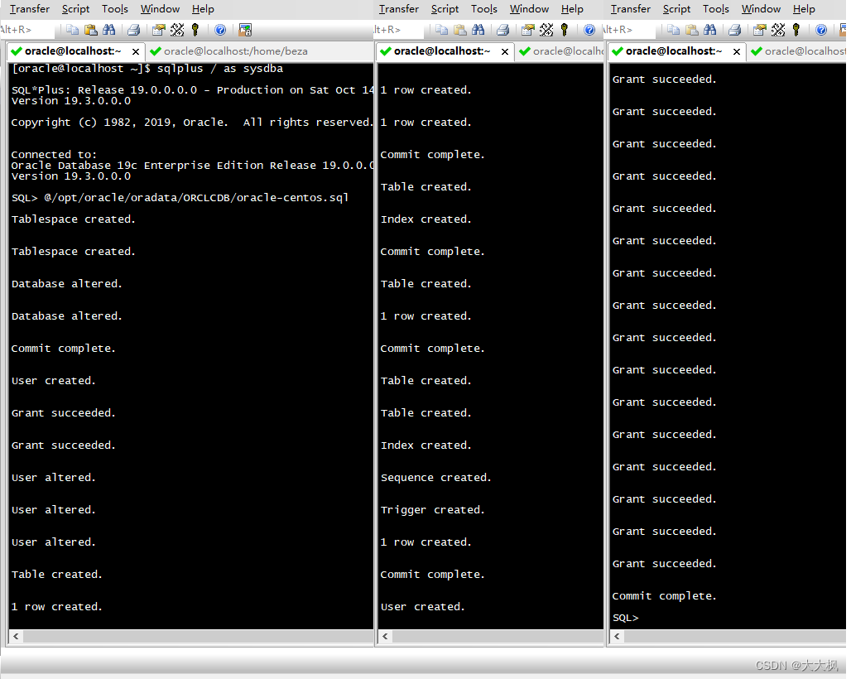Open Script menu in middle window
This screenshot has height=679, width=851.
coord(445,9)
